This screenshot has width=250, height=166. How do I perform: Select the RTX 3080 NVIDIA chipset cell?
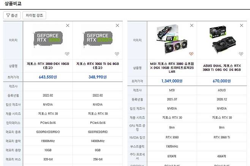(172, 137)
